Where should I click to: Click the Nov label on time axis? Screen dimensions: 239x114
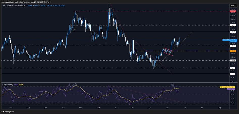tap(64, 108)
